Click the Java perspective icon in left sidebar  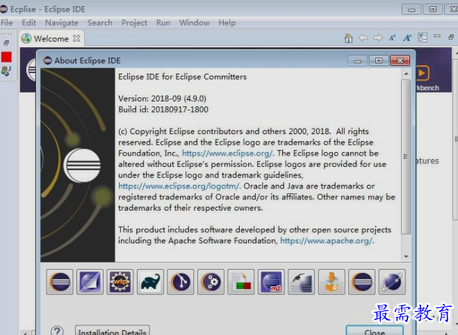tap(6, 71)
